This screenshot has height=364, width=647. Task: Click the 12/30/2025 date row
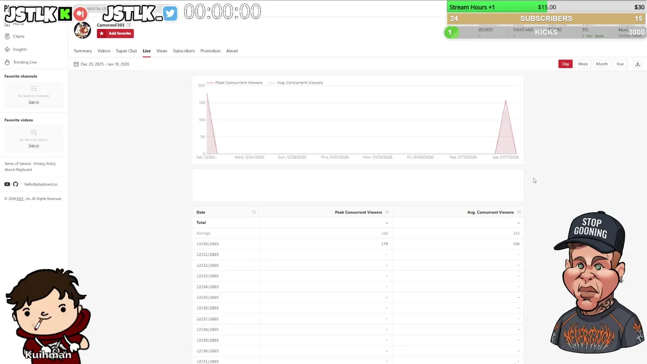point(358,351)
